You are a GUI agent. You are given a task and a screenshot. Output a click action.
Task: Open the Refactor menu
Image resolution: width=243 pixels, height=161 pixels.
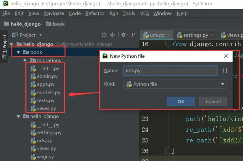[x=95, y=13]
